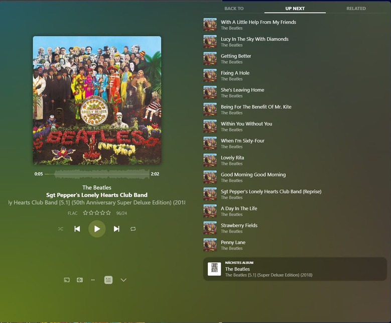Seek within the track waveform bar

click(97, 174)
